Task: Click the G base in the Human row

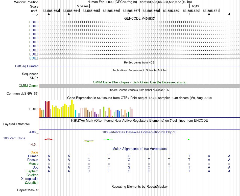Action: pos(129,156)
